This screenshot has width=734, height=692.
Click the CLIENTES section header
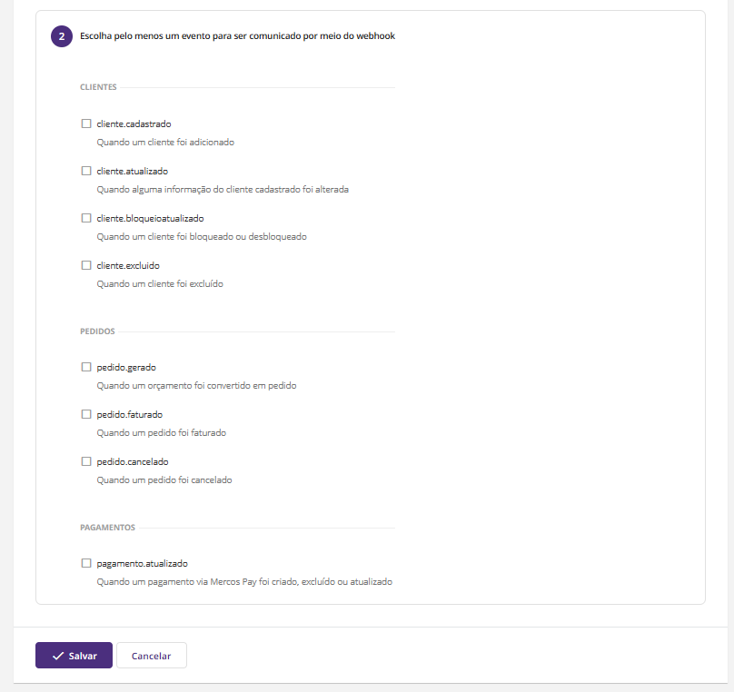(98, 87)
